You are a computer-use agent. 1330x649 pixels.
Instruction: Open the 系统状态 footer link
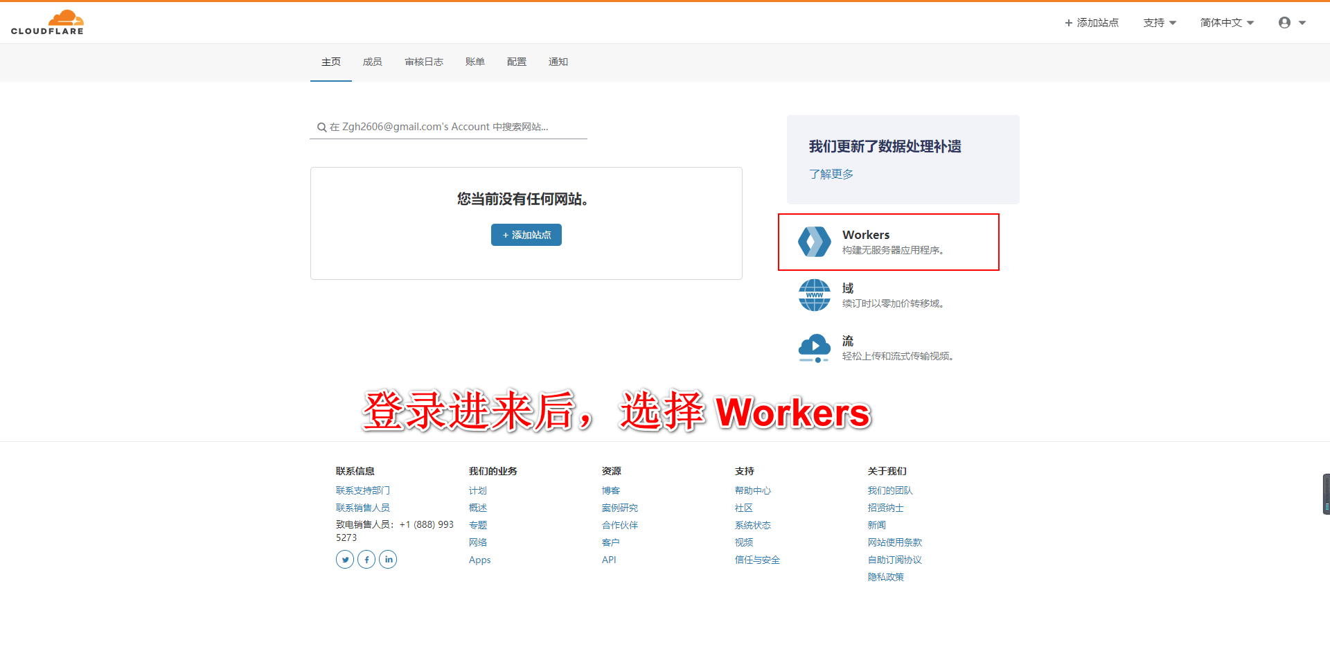(753, 525)
